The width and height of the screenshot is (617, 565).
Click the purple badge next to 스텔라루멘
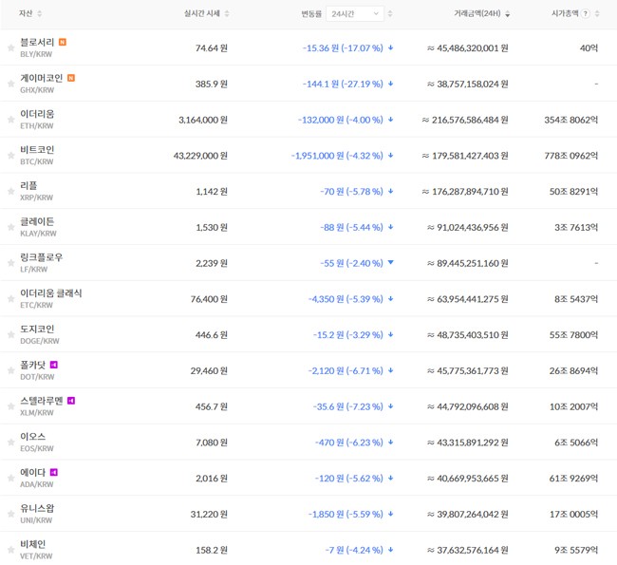71,401
